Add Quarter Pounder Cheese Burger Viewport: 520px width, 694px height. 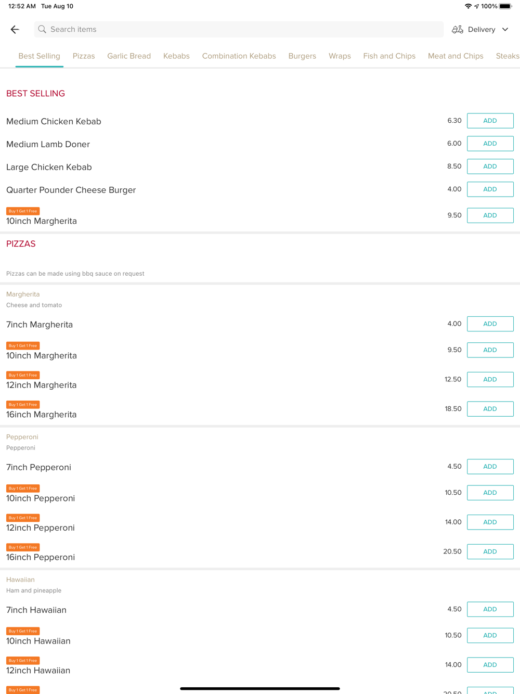tap(490, 189)
